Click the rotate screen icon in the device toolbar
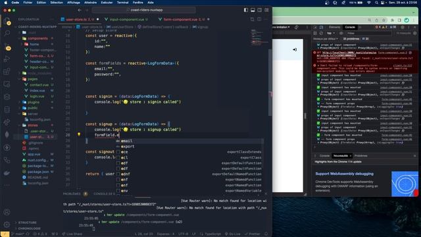421x237 pixels. coord(297,27)
